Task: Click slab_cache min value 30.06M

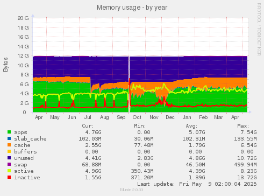Action: pos(144,139)
